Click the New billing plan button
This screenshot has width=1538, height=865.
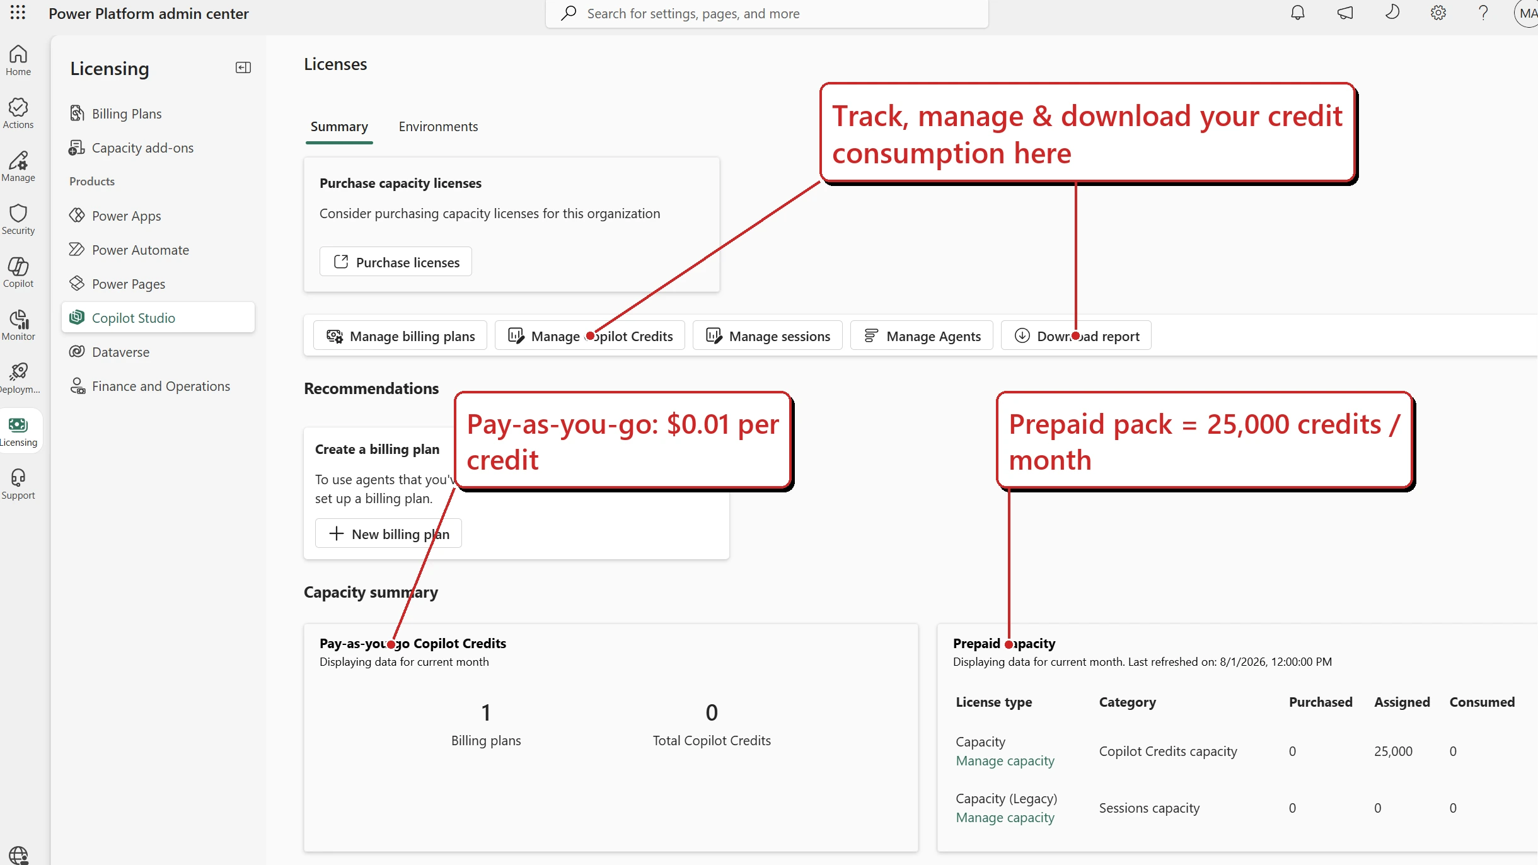pos(388,533)
